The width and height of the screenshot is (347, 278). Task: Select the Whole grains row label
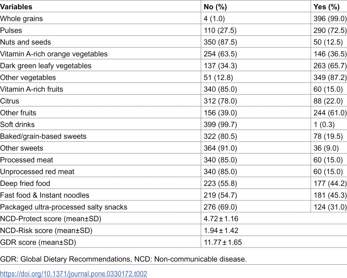[x=22, y=19]
